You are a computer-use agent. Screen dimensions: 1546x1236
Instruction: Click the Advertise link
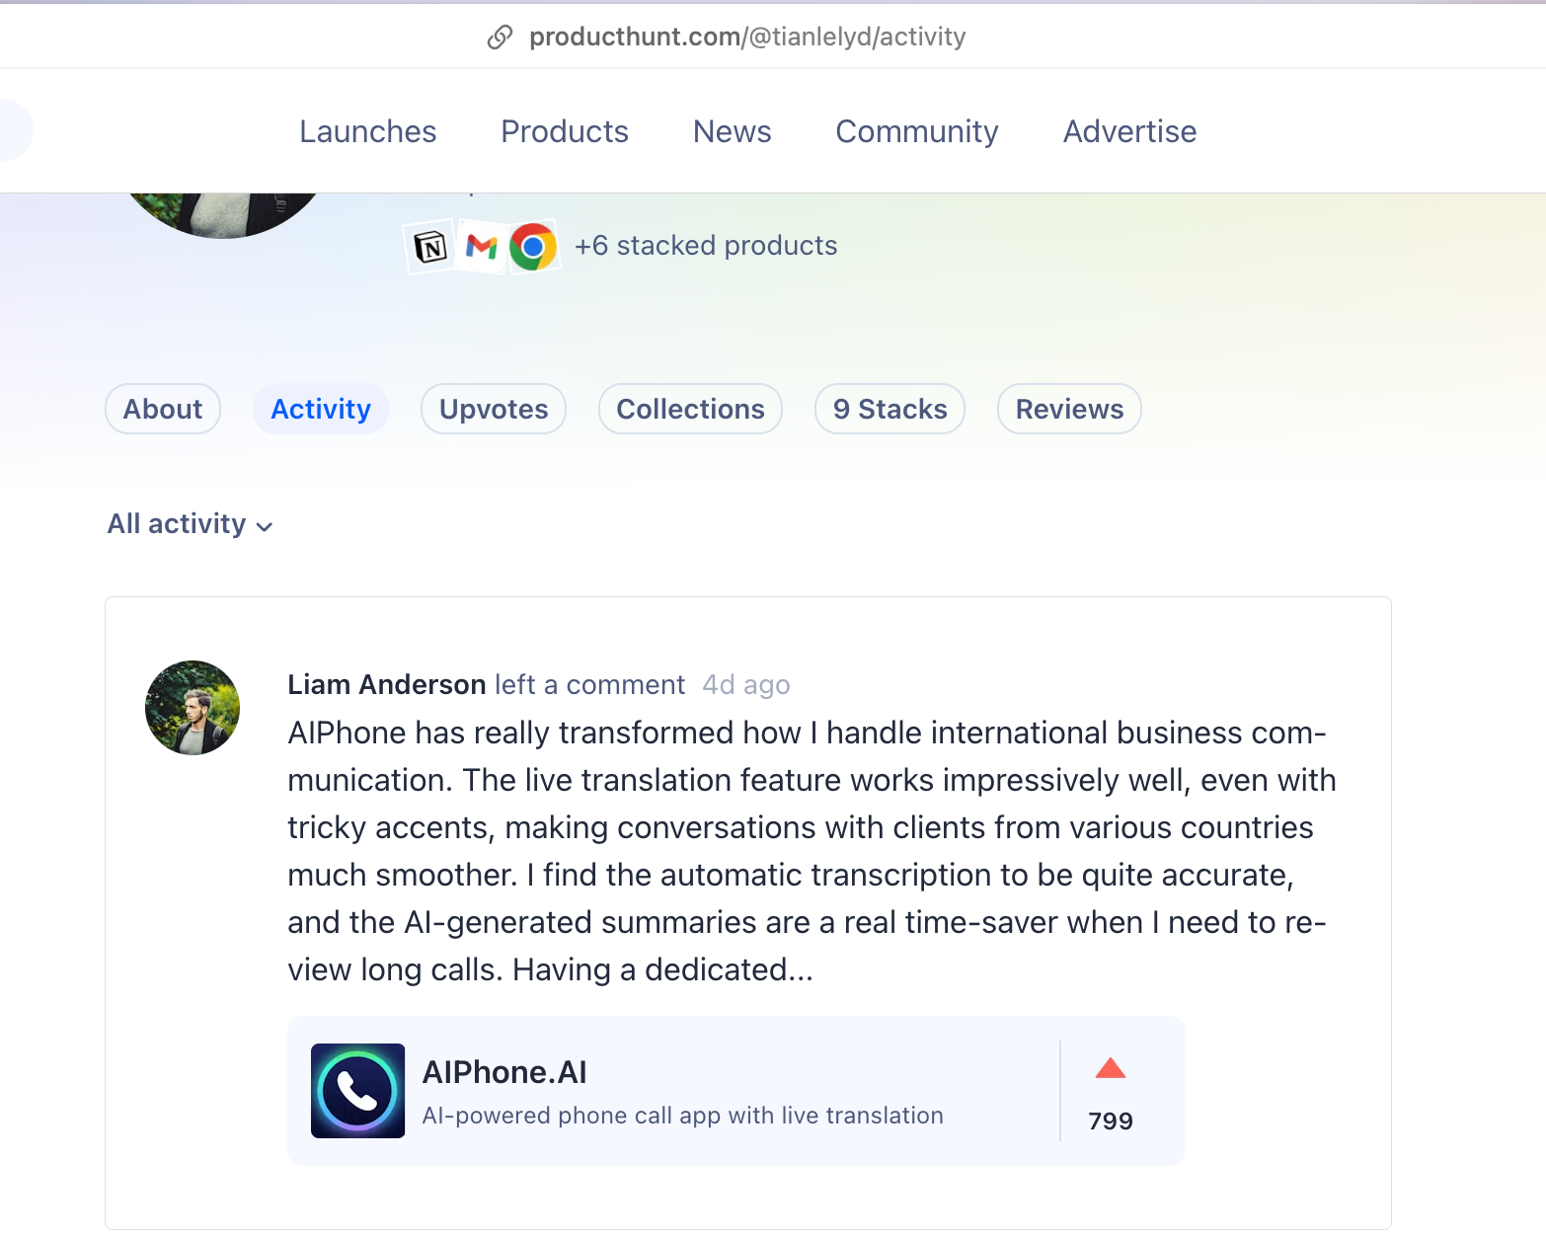tap(1129, 131)
